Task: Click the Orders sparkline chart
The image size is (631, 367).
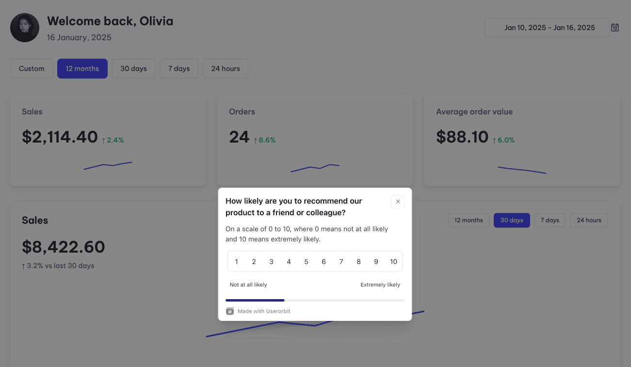Action: [315, 168]
